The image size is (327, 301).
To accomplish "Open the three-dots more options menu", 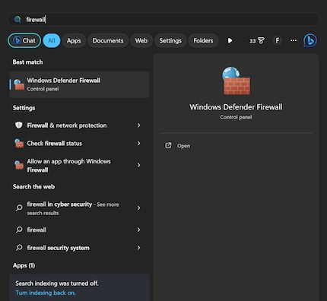I will click(294, 40).
